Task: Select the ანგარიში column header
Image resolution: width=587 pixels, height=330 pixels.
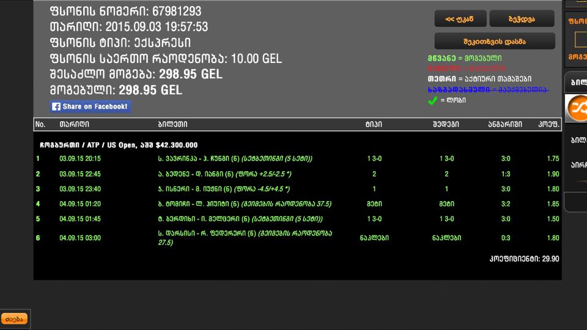Action: click(505, 124)
